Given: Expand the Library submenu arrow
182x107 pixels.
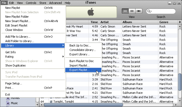Looking at the screenshot, I should point(63,45).
